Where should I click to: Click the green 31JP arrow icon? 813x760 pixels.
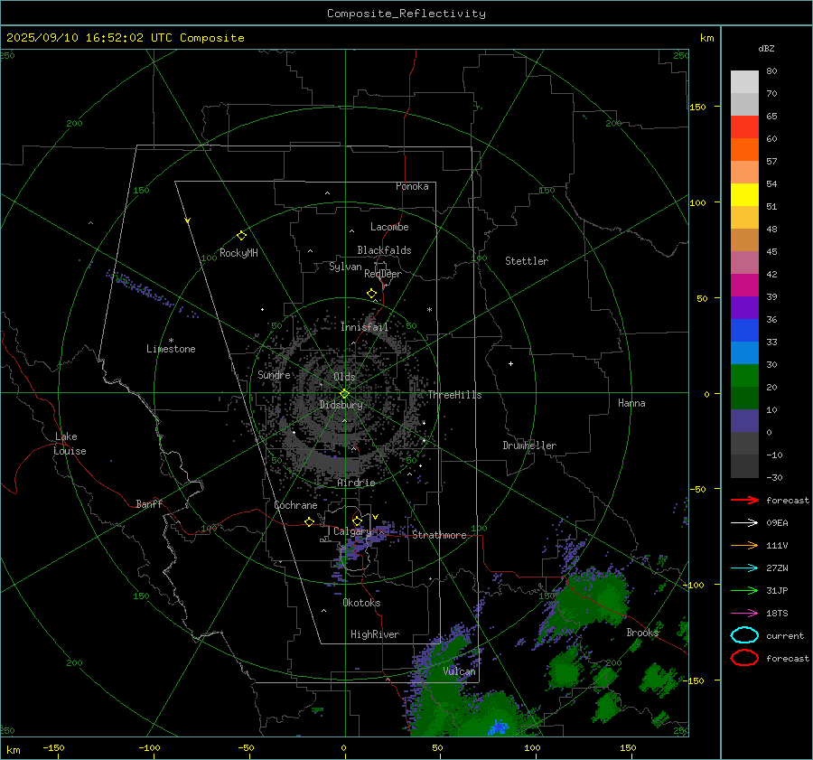click(744, 590)
